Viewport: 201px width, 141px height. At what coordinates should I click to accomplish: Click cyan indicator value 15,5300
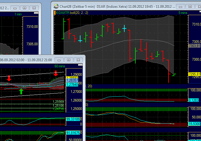coord(194,124)
